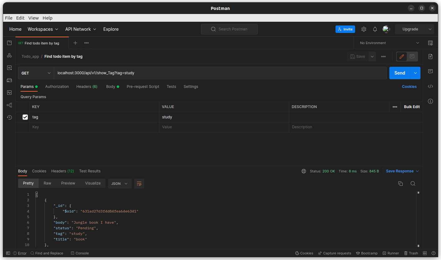Viewport: 441px width, 260px height.
Task: Expand the Send button arrow options
Action: tap(415, 73)
